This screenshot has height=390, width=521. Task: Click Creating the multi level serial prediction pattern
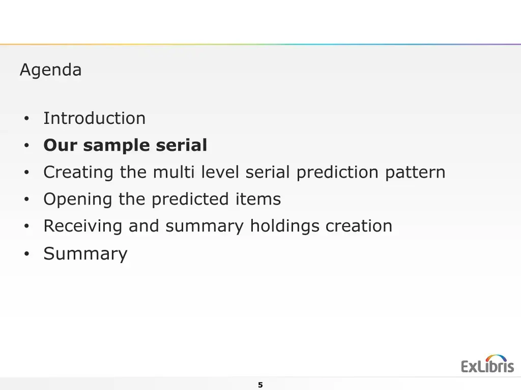(244, 172)
